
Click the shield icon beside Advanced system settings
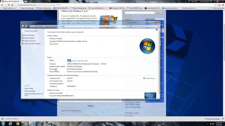click(22, 43)
